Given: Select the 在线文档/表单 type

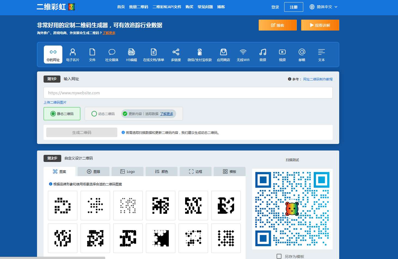Looking at the screenshot, I should point(154,55).
